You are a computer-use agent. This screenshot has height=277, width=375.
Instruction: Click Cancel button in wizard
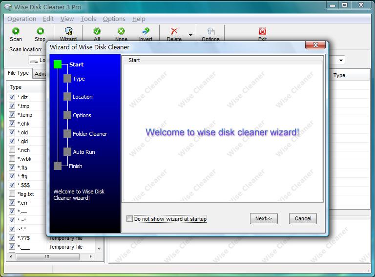pyautogui.click(x=303, y=219)
